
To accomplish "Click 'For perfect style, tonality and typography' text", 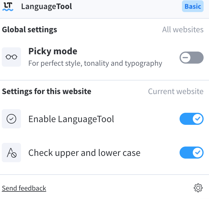I will point(95,63).
